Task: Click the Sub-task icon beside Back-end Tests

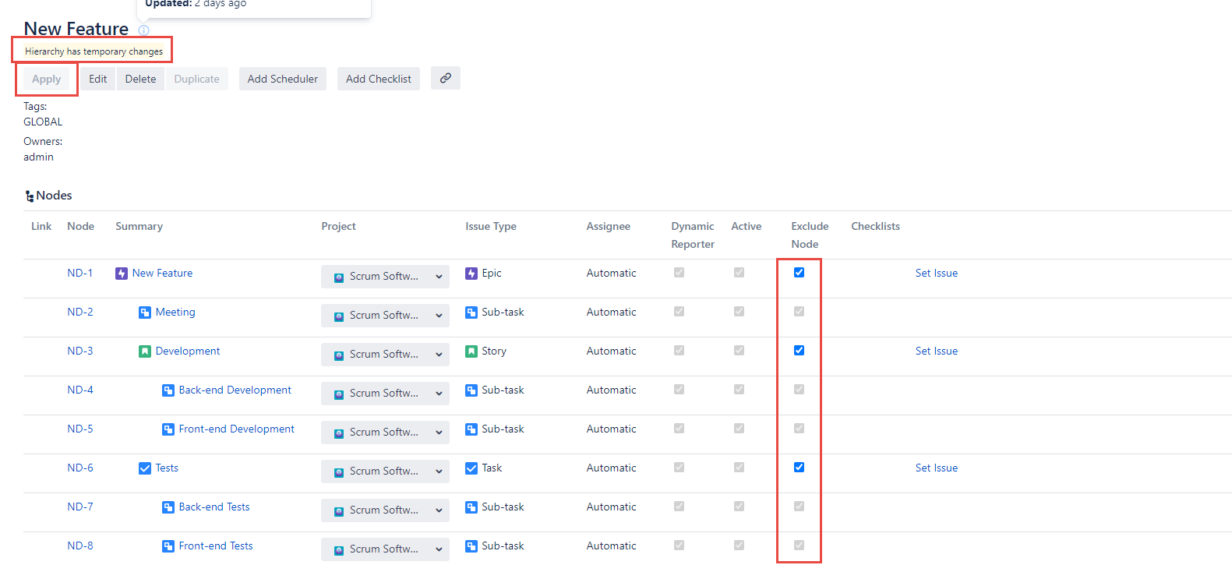Action: [168, 507]
